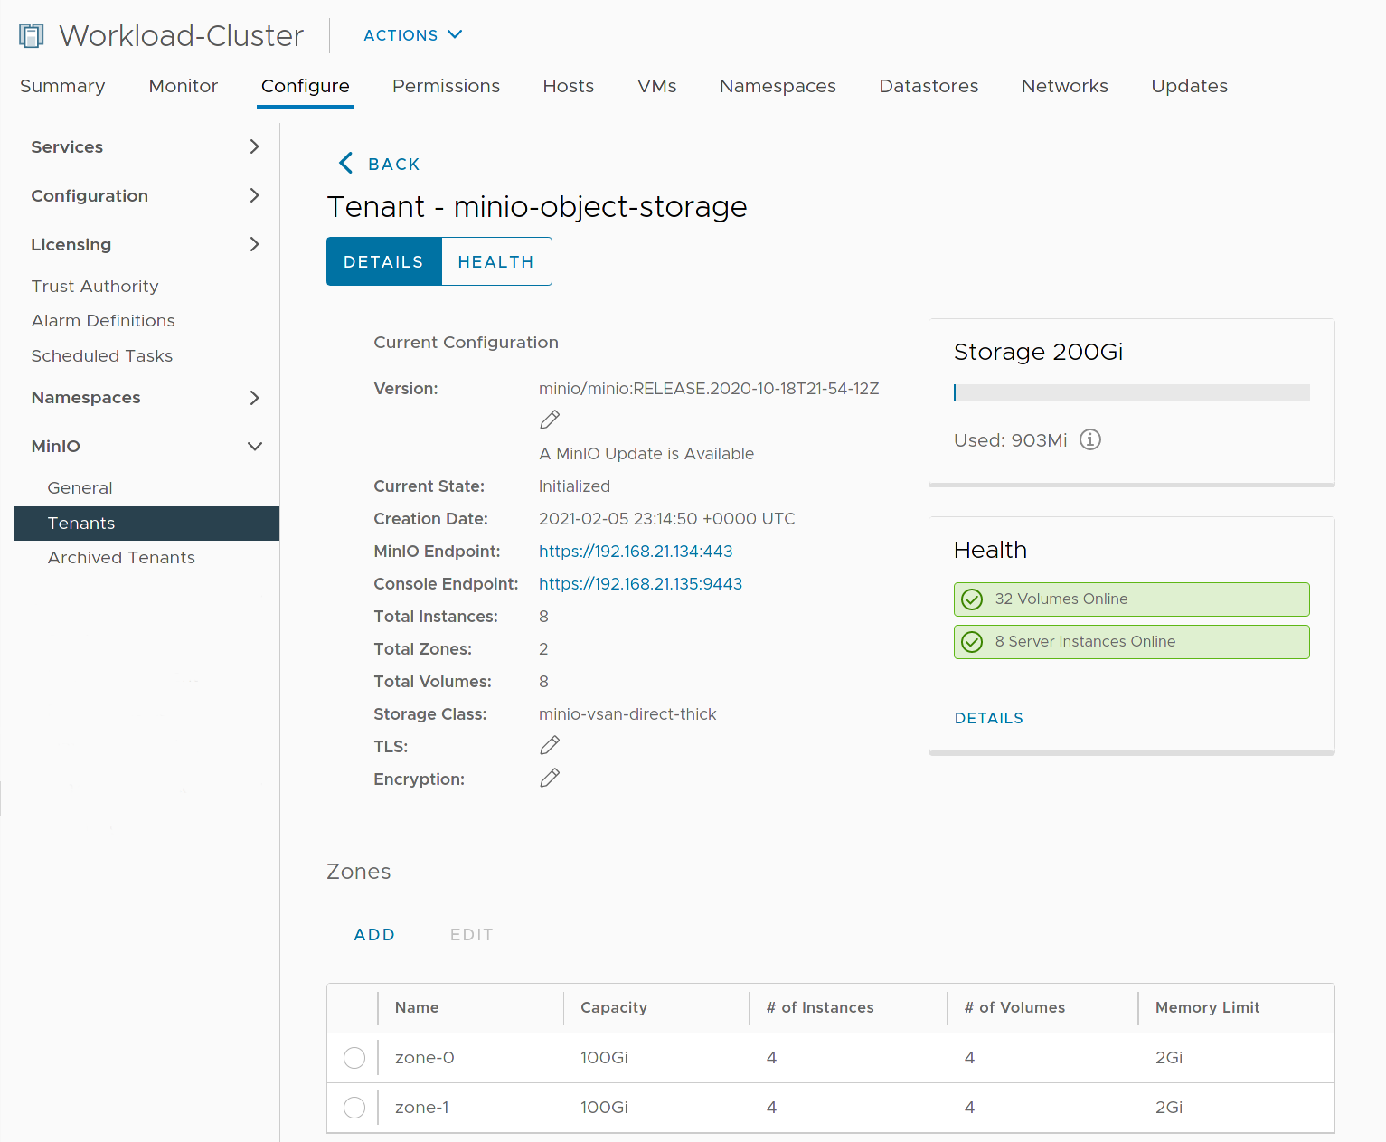Select the zone-0 radio button
Viewport: 1386px width, 1142px height.
coord(354,1057)
